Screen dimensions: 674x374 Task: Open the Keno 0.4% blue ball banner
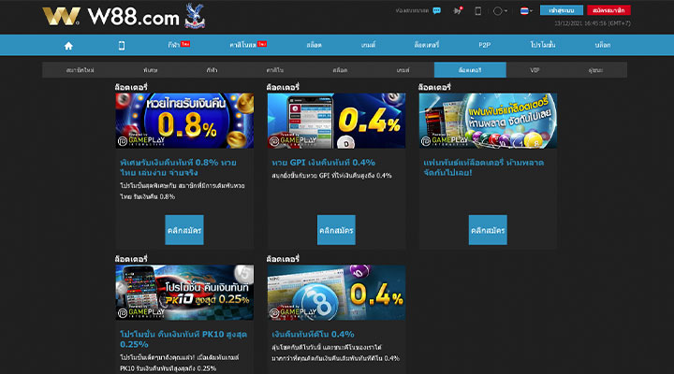336,293
